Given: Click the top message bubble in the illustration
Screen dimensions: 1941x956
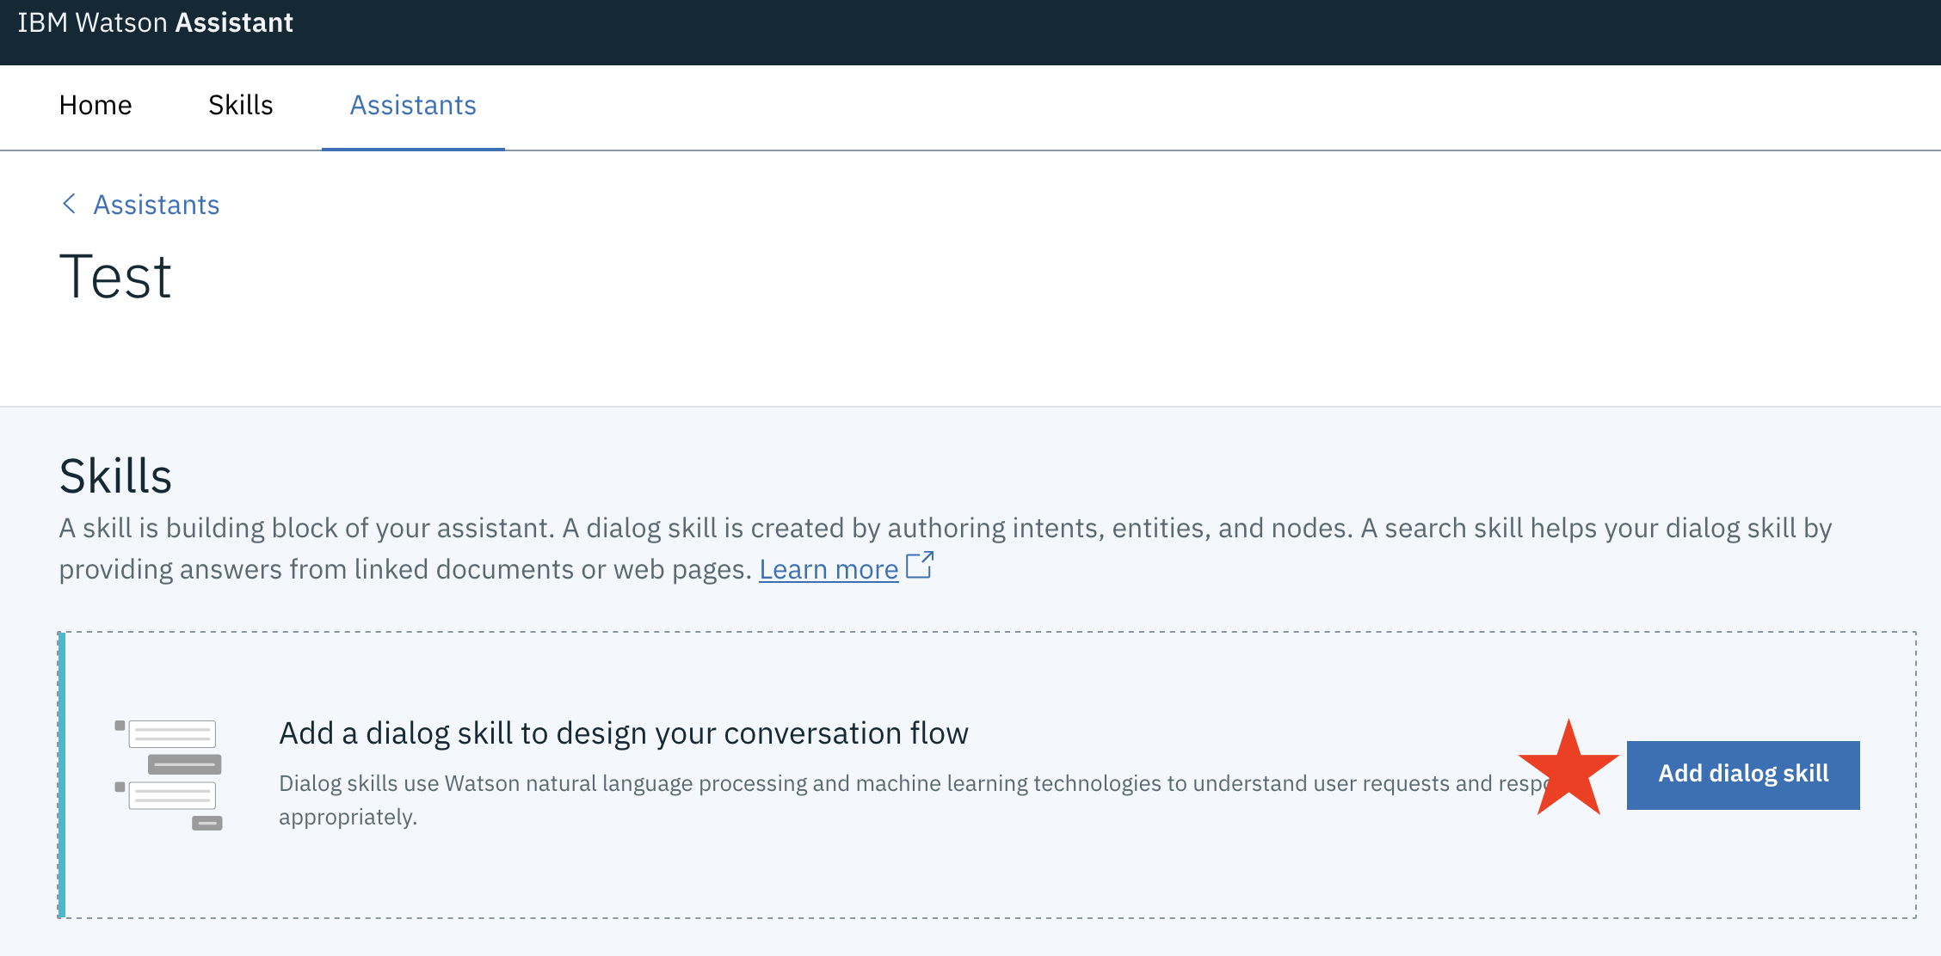Looking at the screenshot, I should tap(172, 734).
